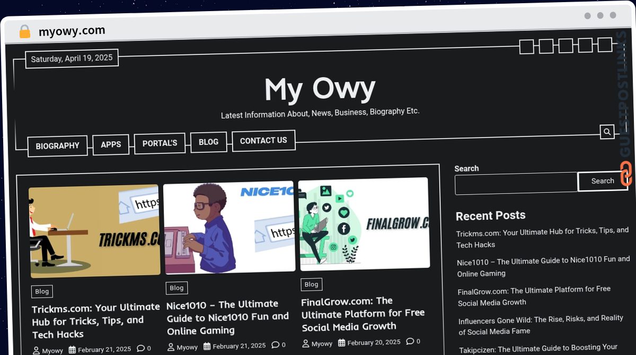
Task: Go to the Apps menu item
Action: point(111,144)
